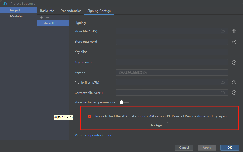Open help for Store password

234,42
